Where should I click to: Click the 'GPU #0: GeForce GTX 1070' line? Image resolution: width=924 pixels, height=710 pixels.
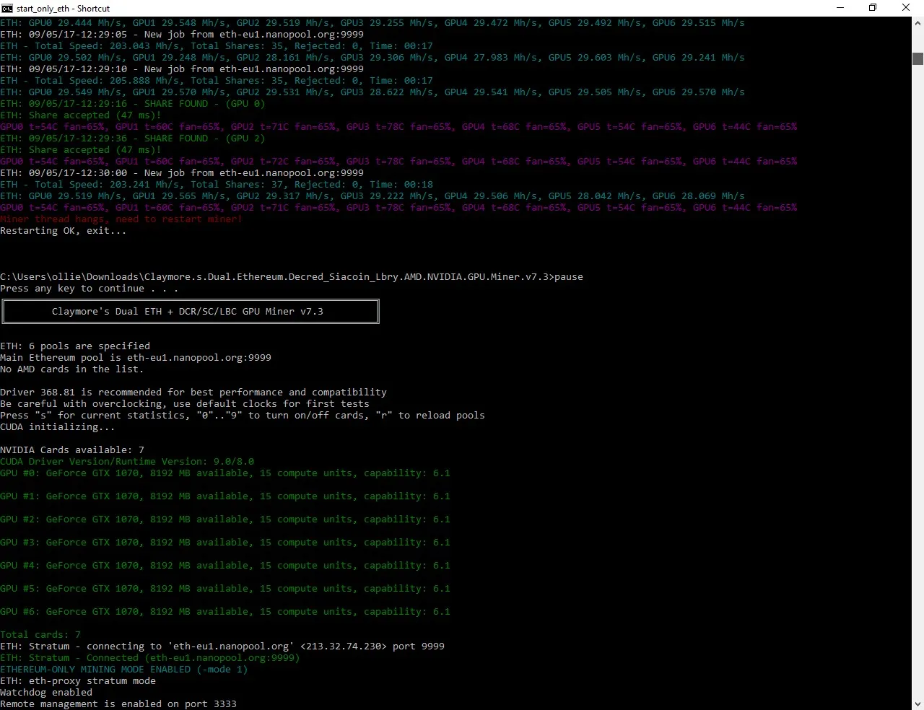click(225, 473)
